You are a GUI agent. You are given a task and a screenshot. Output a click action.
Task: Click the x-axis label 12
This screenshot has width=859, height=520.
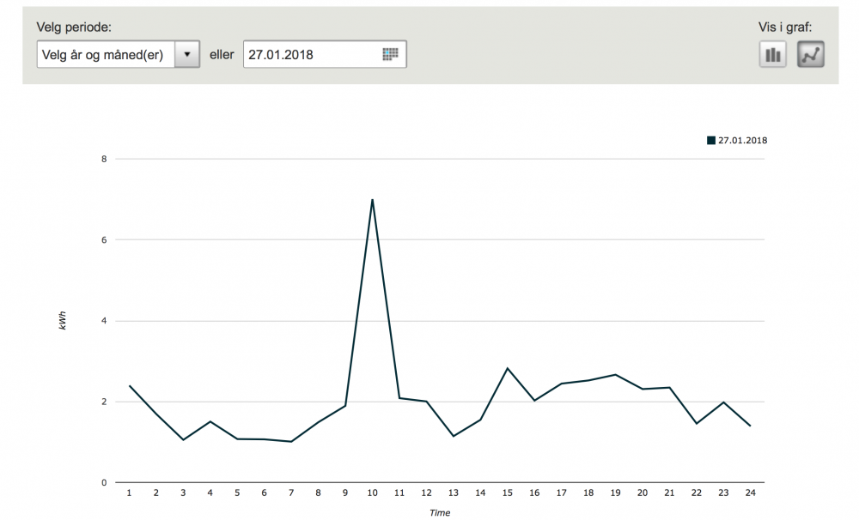pyautogui.click(x=426, y=493)
